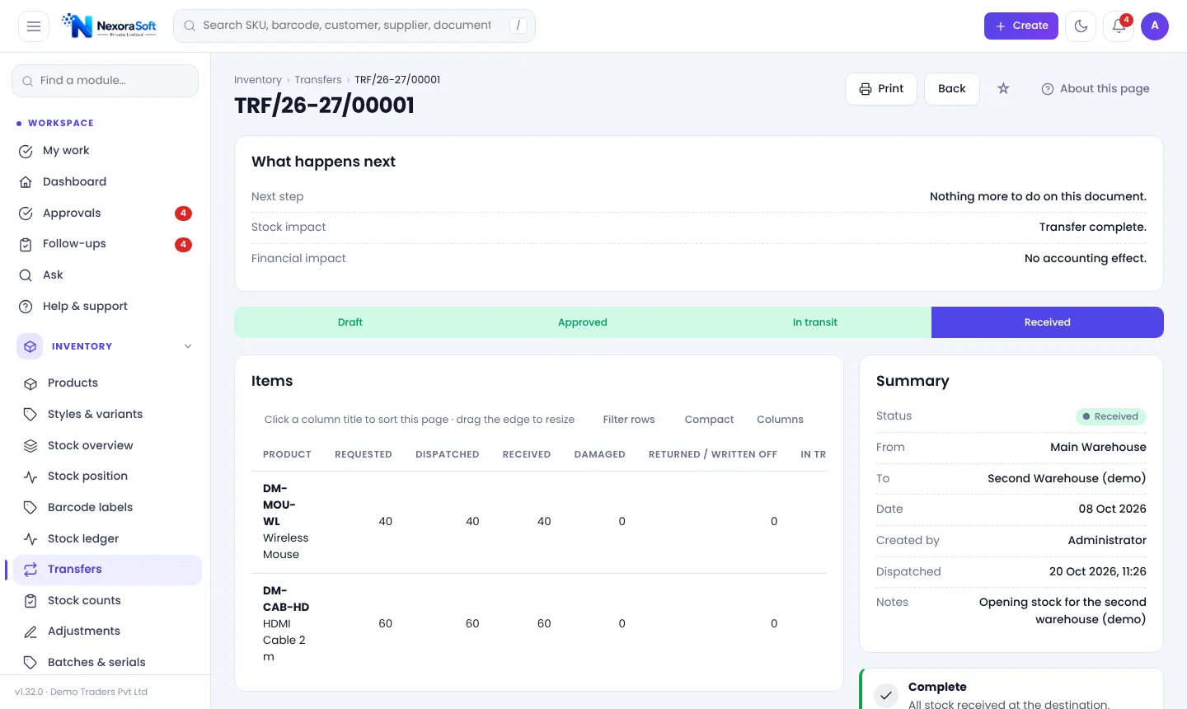Sort by the Requested column header
Viewport: 1187px width, 709px height.
[364, 454]
